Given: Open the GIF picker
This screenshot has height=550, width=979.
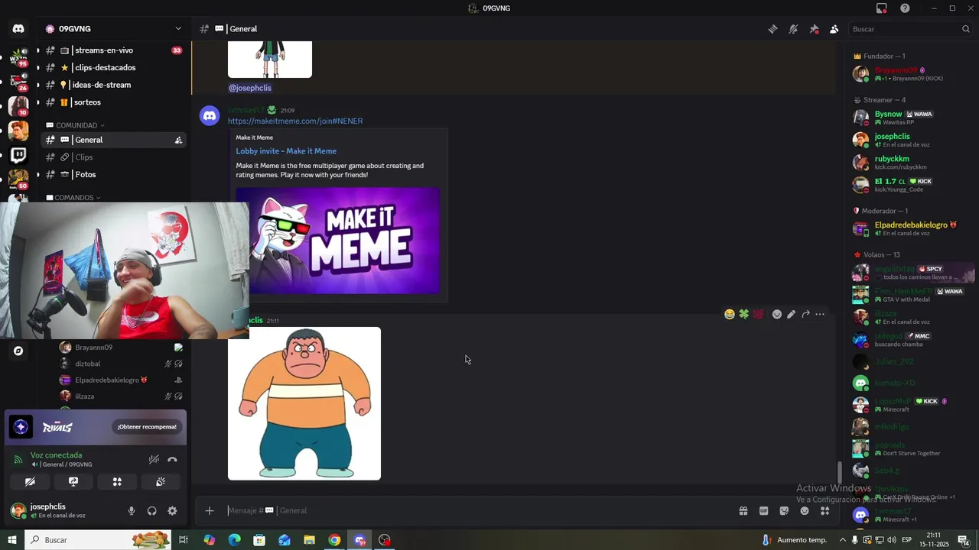Looking at the screenshot, I should pos(763,511).
